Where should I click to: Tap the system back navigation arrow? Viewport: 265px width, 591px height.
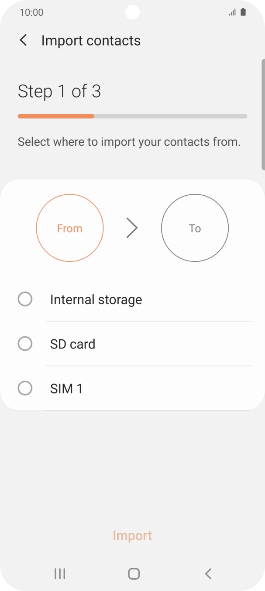tap(208, 573)
